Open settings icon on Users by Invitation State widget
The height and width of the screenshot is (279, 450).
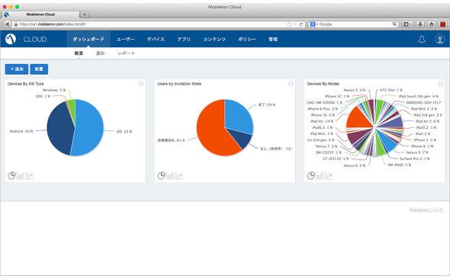(291, 83)
